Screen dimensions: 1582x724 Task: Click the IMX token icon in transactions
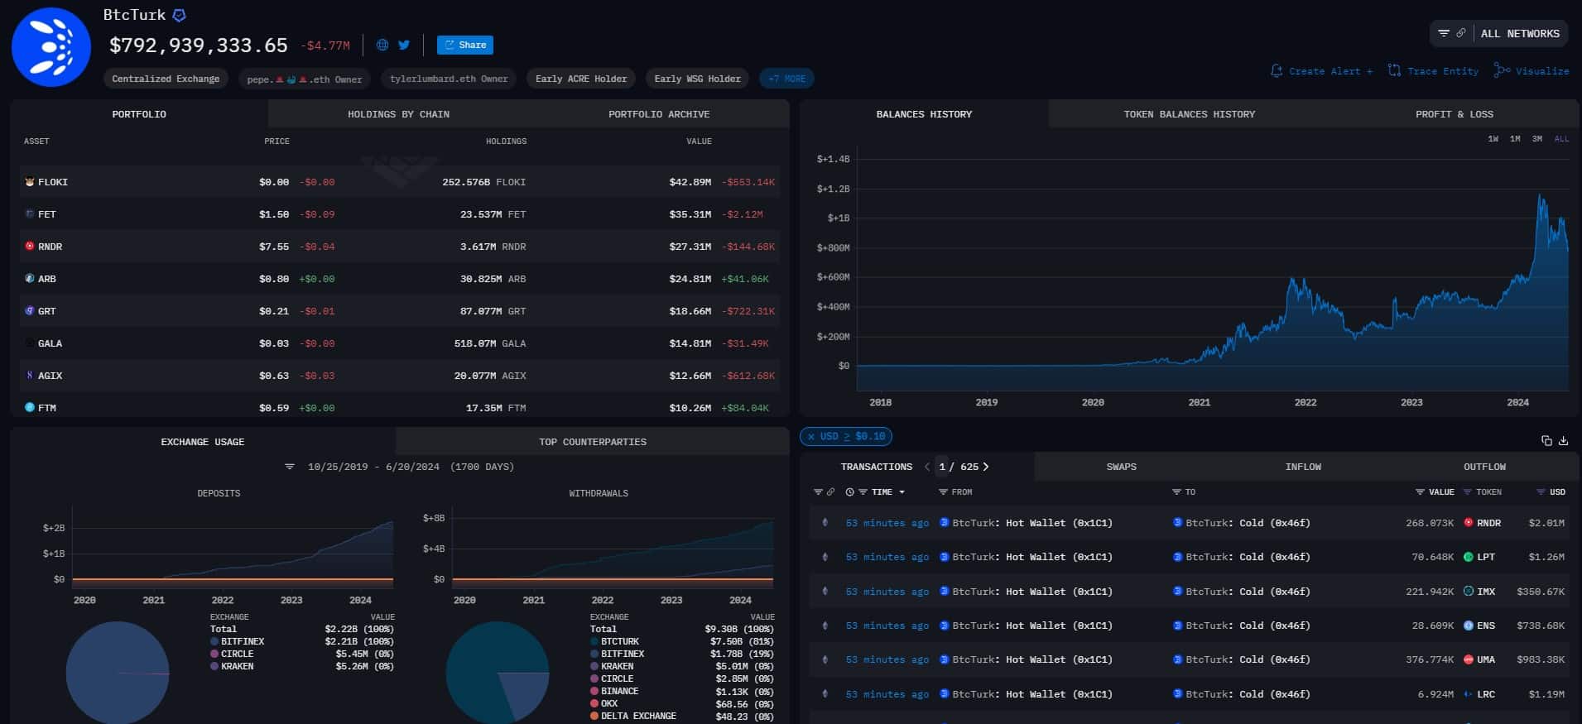pos(1469,592)
